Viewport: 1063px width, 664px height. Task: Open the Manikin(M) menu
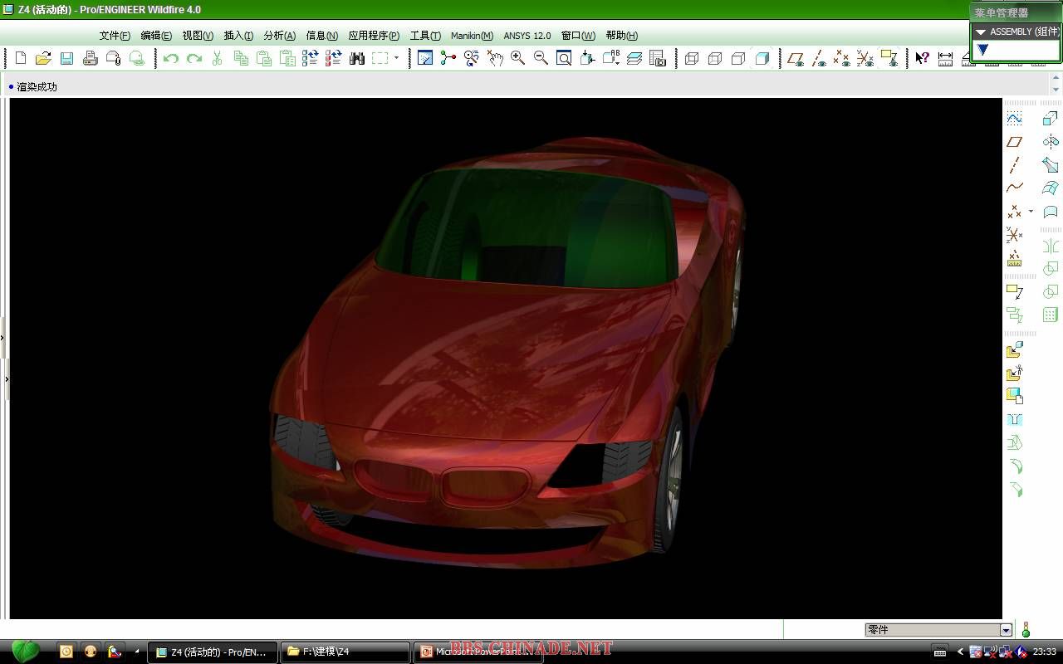[x=472, y=36]
